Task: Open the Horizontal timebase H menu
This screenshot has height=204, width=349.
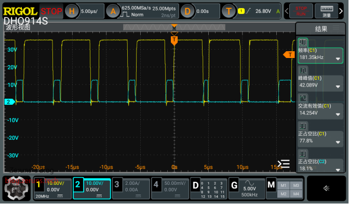Action: (72, 11)
